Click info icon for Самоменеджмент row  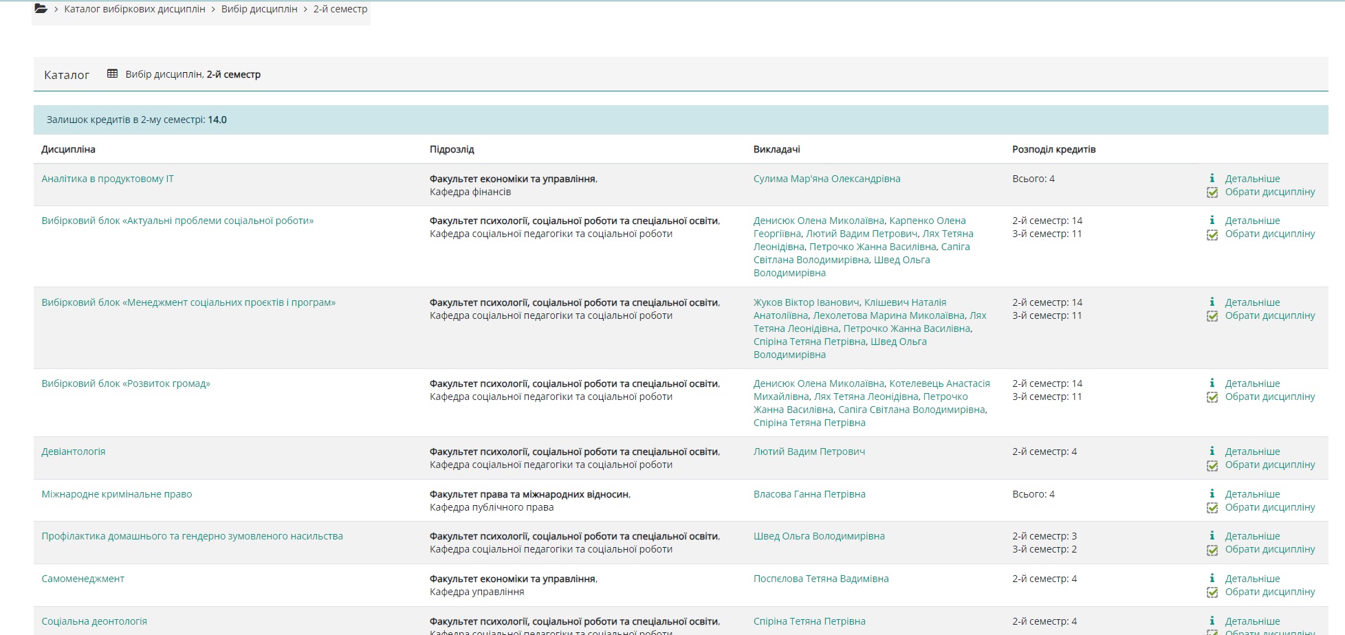(1212, 578)
